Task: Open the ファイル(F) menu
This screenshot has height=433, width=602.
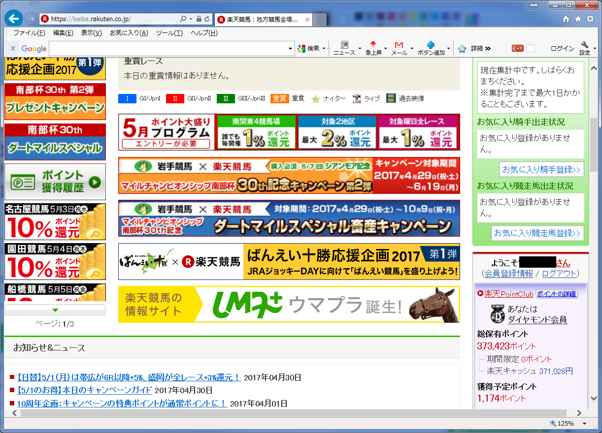Action: [29, 33]
